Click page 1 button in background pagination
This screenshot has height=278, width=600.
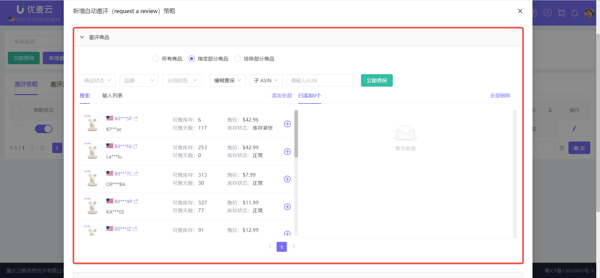tap(57, 148)
